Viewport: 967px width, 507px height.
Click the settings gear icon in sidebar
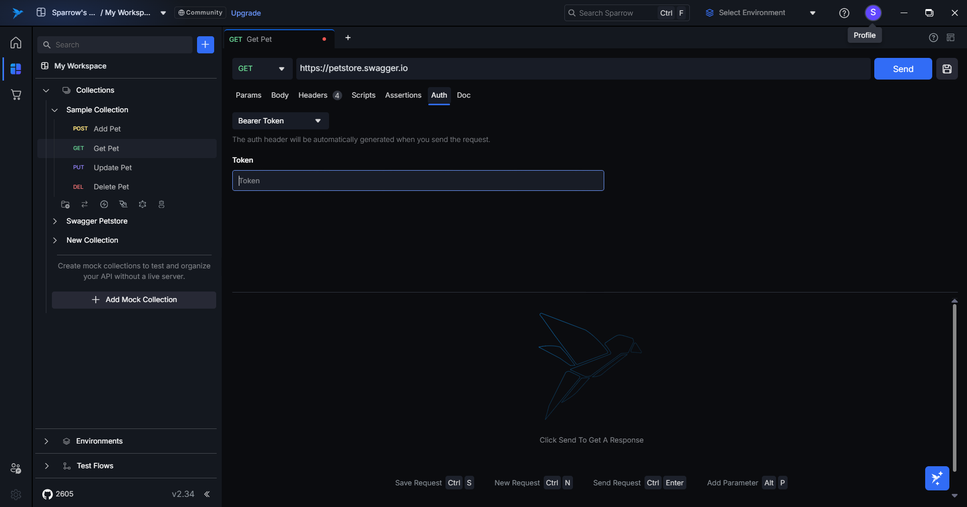tap(16, 494)
